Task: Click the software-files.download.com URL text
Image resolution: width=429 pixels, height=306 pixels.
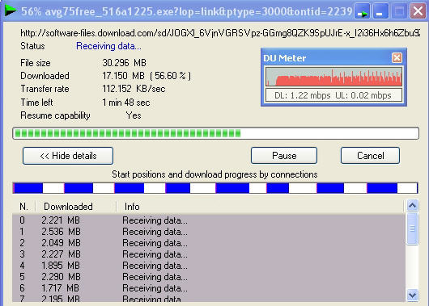Action: coord(220,33)
